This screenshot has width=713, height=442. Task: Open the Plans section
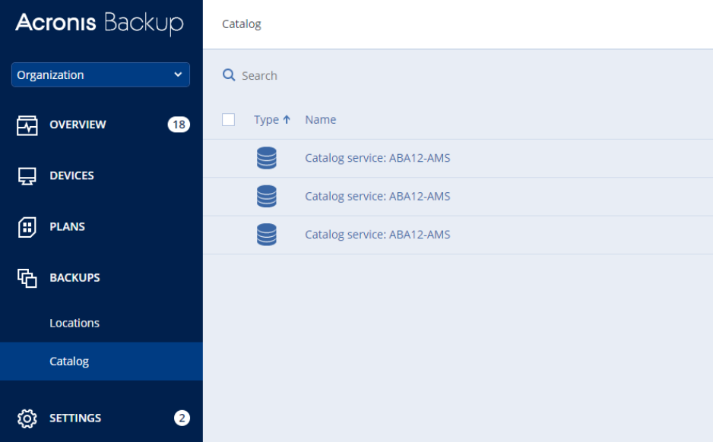pyautogui.click(x=68, y=226)
